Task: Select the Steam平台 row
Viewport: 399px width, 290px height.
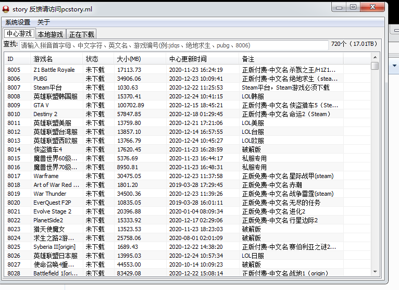Action: pyautogui.click(x=188, y=87)
